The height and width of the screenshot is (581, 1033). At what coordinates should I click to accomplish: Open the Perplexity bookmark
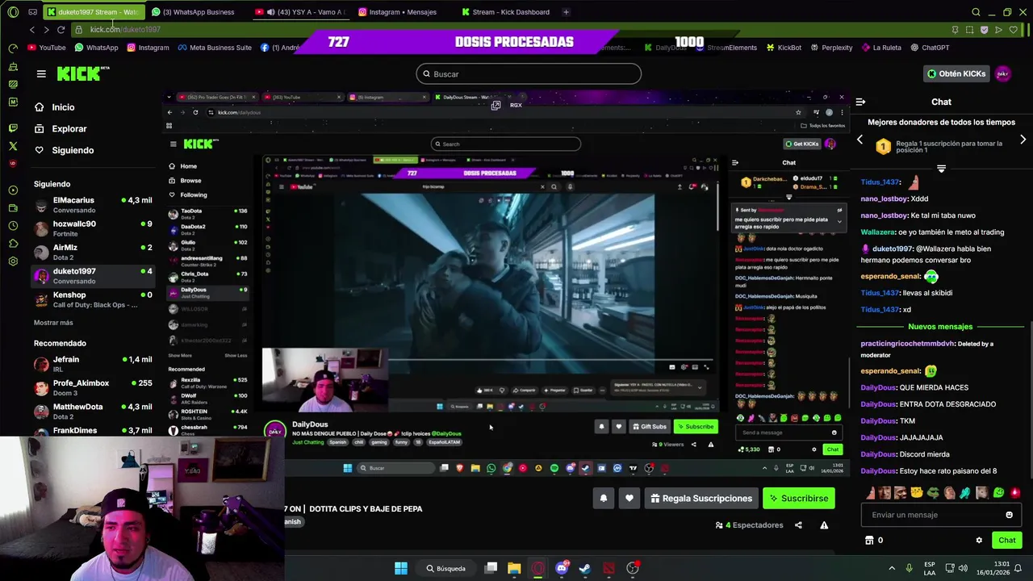[x=831, y=48]
